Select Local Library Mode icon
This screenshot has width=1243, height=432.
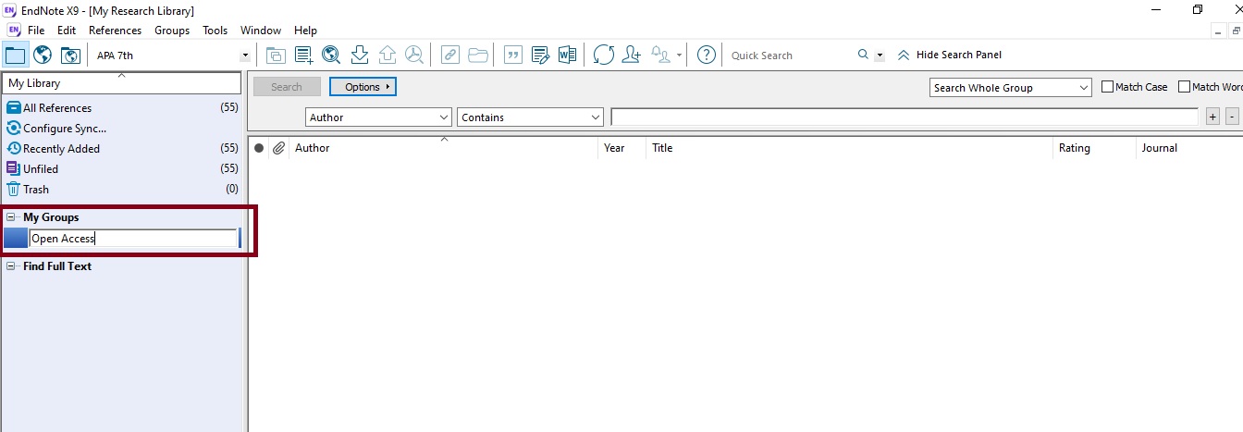pyautogui.click(x=15, y=55)
